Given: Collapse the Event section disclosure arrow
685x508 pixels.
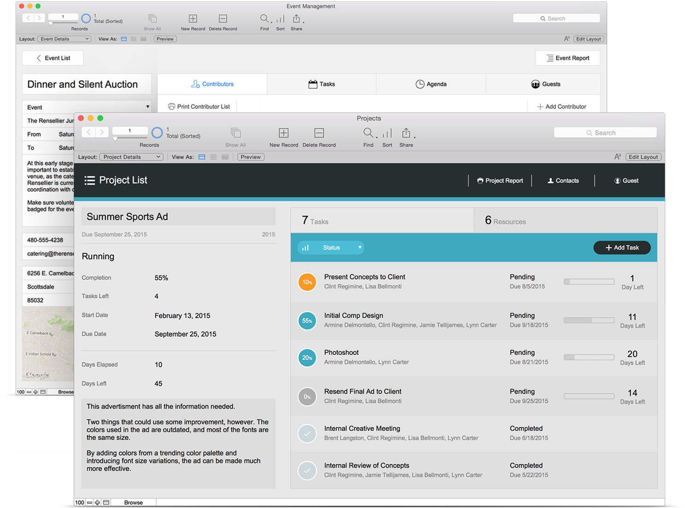Looking at the screenshot, I should coord(147,106).
